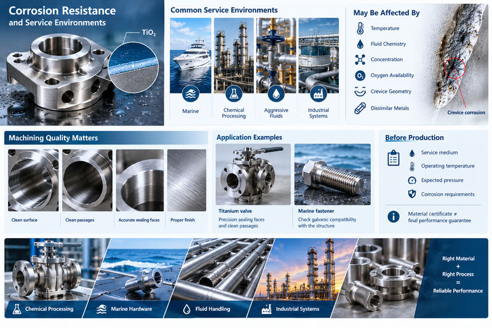This screenshot has width=492, height=328.
Task: Click the Right Material text
Action: [458, 258]
